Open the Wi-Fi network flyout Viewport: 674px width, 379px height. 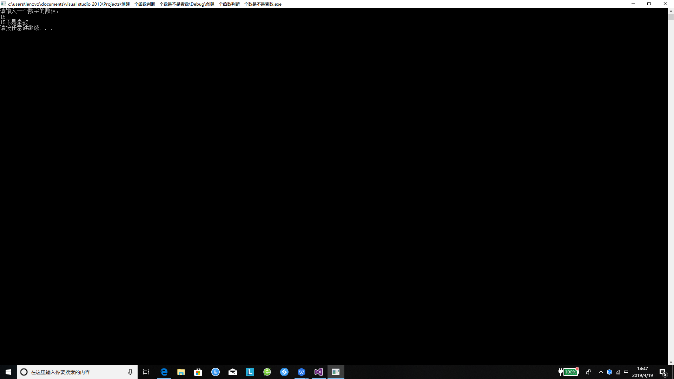point(618,372)
